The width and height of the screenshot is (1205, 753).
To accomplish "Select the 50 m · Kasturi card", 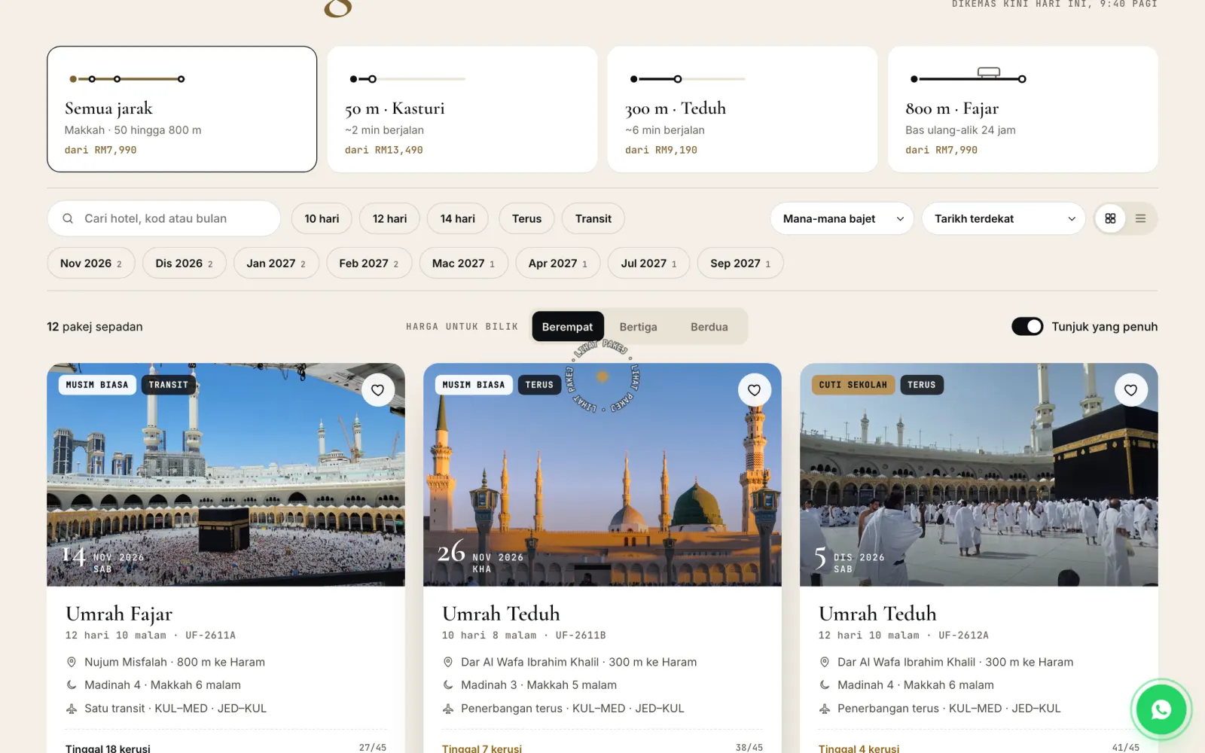I will [462, 109].
